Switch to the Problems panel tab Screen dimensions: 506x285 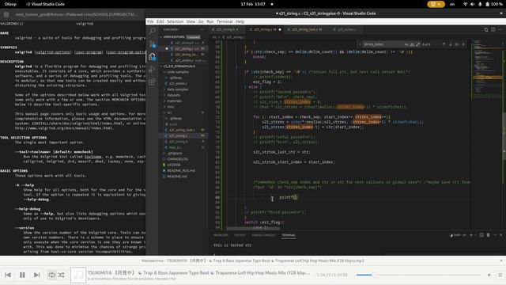click(x=221, y=235)
